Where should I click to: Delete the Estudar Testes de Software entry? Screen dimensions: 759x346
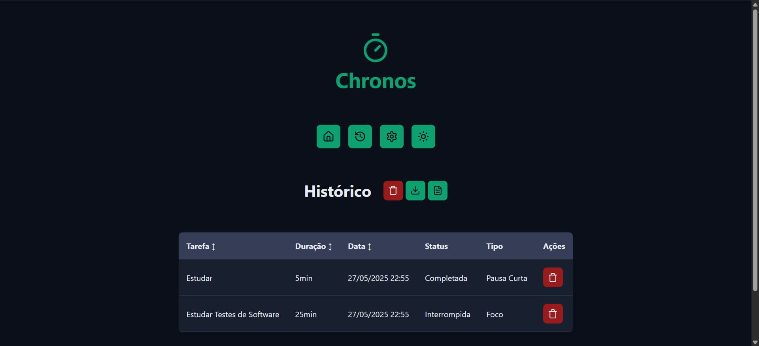[553, 314]
